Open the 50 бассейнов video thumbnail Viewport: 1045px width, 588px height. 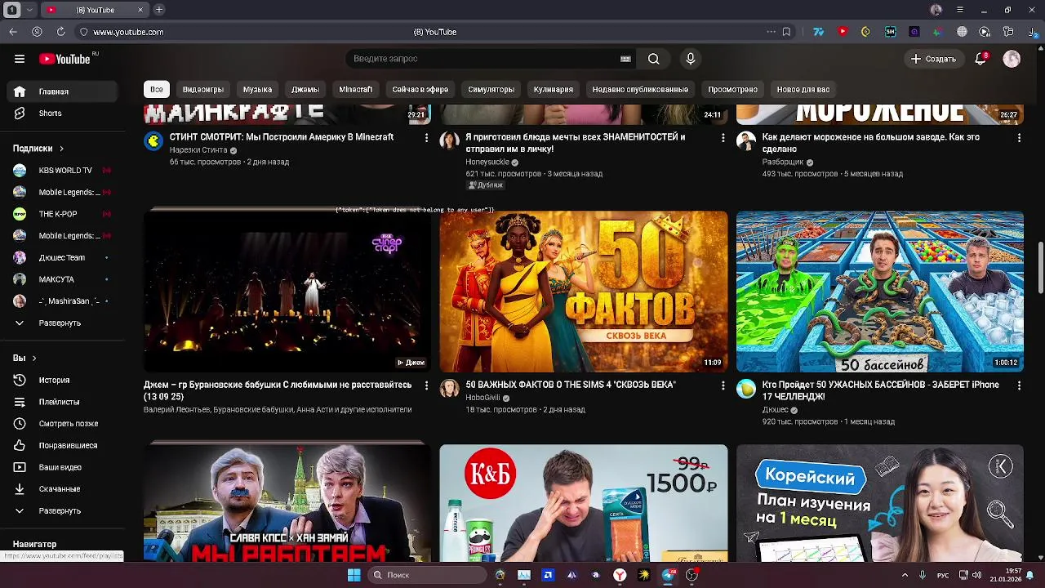[879, 292]
